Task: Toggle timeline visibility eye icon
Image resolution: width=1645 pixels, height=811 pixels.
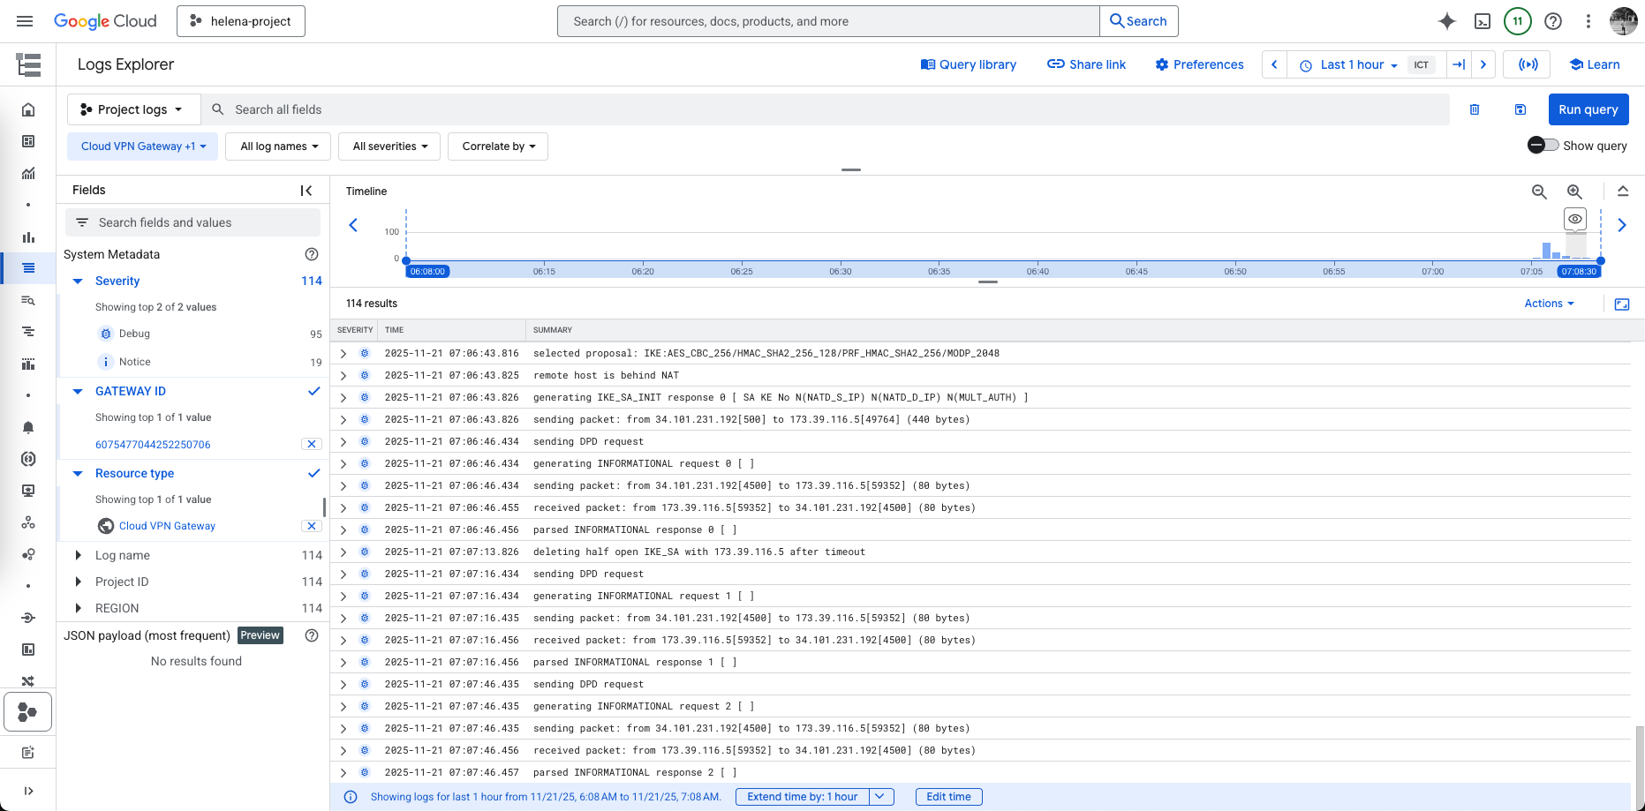Action: (x=1574, y=219)
